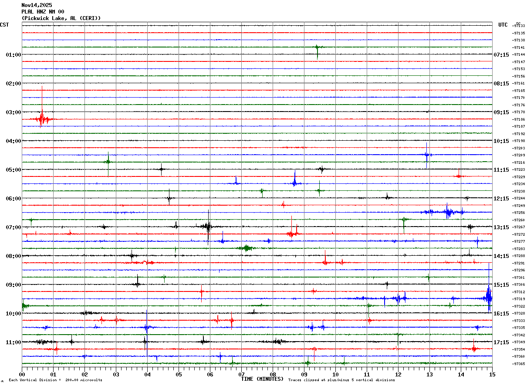Click the 14:15 UTC time label

[501, 256]
